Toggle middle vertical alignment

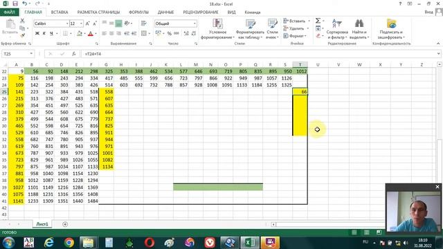111,24
